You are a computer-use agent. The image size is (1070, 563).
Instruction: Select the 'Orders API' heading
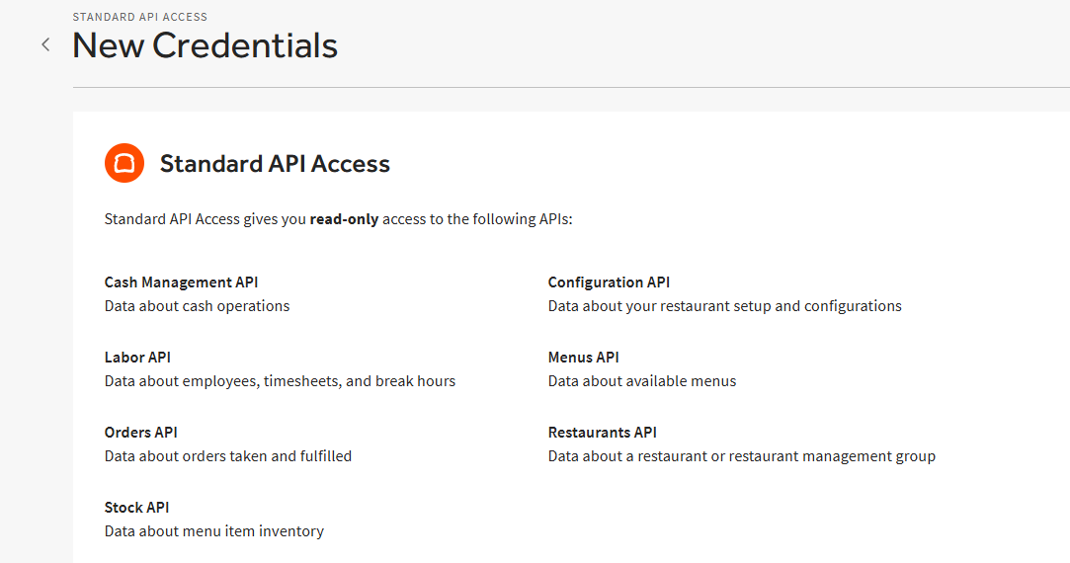pos(140,433)
